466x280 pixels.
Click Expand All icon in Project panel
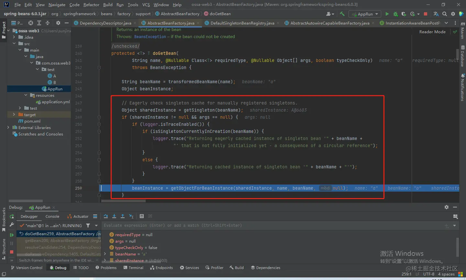click(x=39, y=23)
